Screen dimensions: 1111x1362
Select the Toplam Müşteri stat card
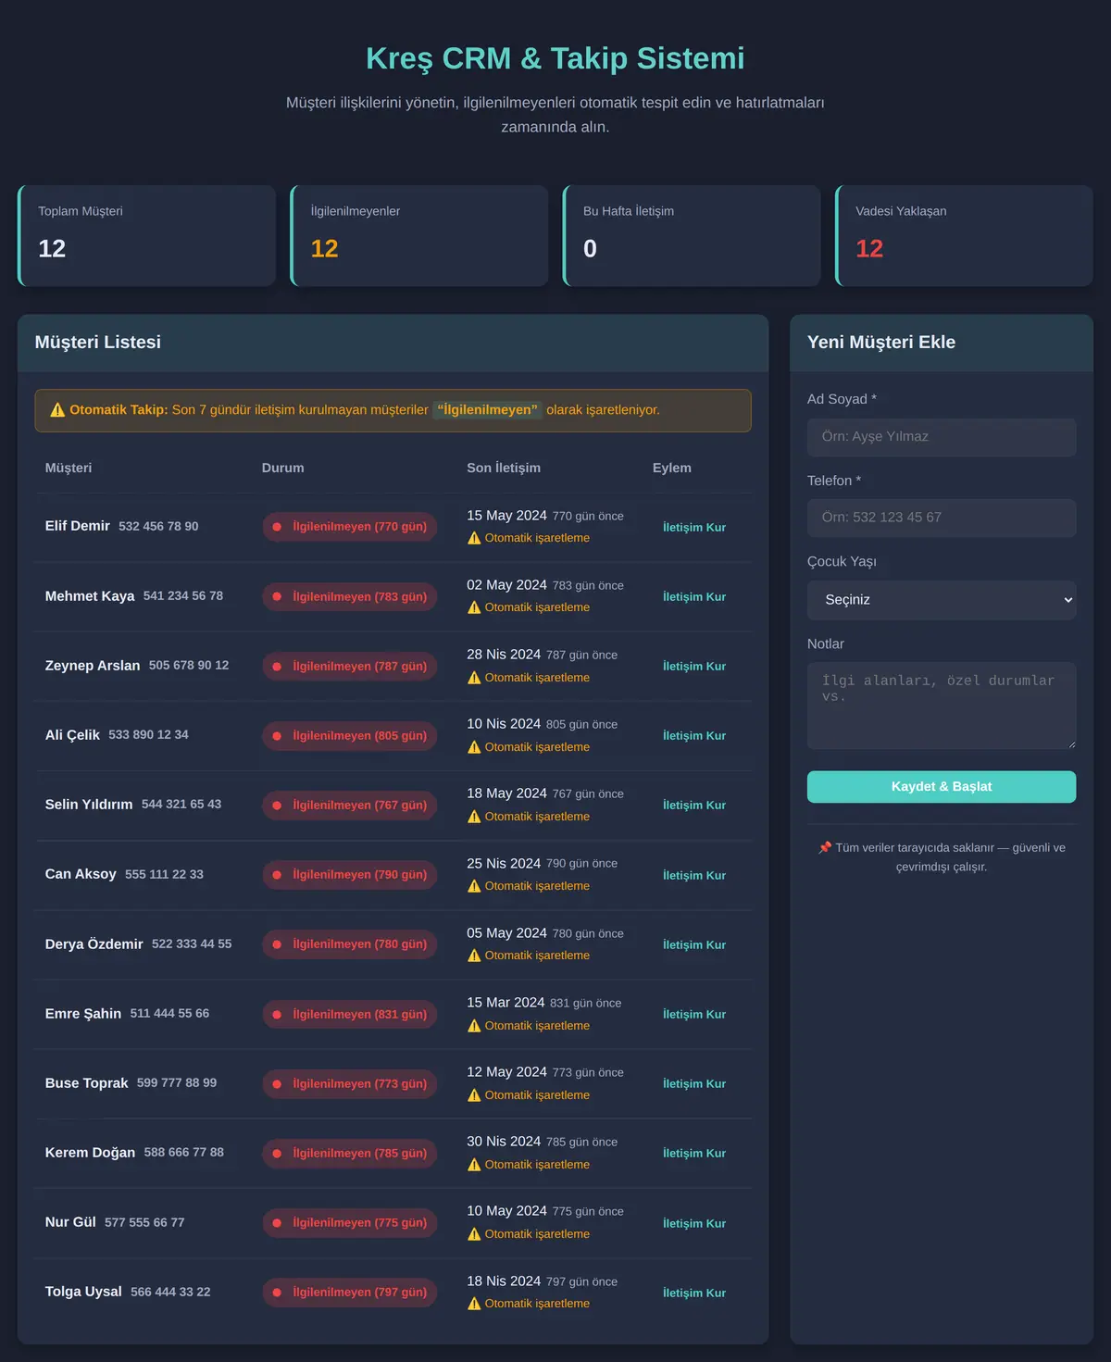tap(147, 236)
